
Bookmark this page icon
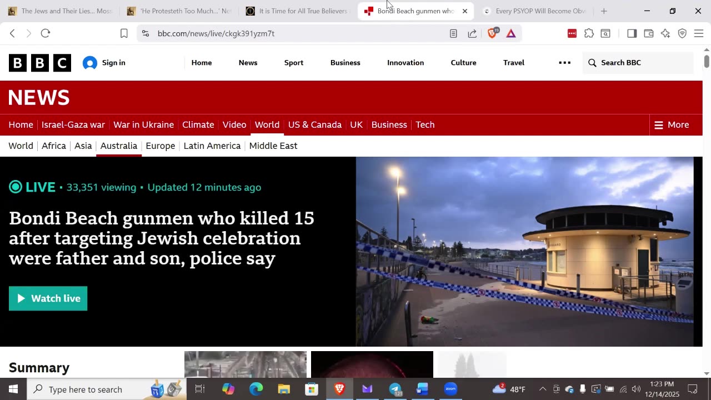124,33
